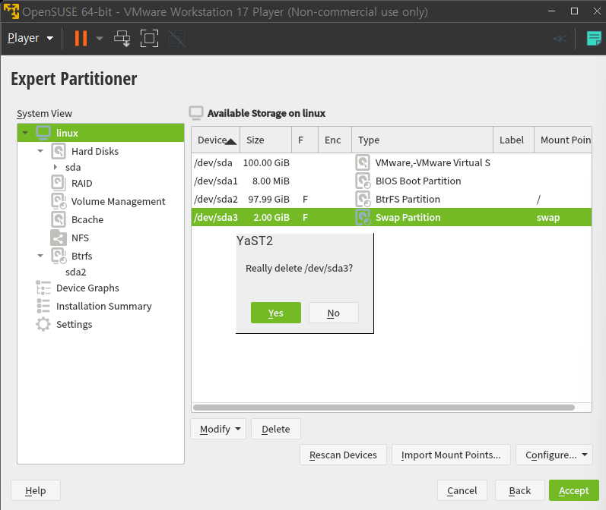
Task: Open Settings in System View
Action: click(75, 324)
